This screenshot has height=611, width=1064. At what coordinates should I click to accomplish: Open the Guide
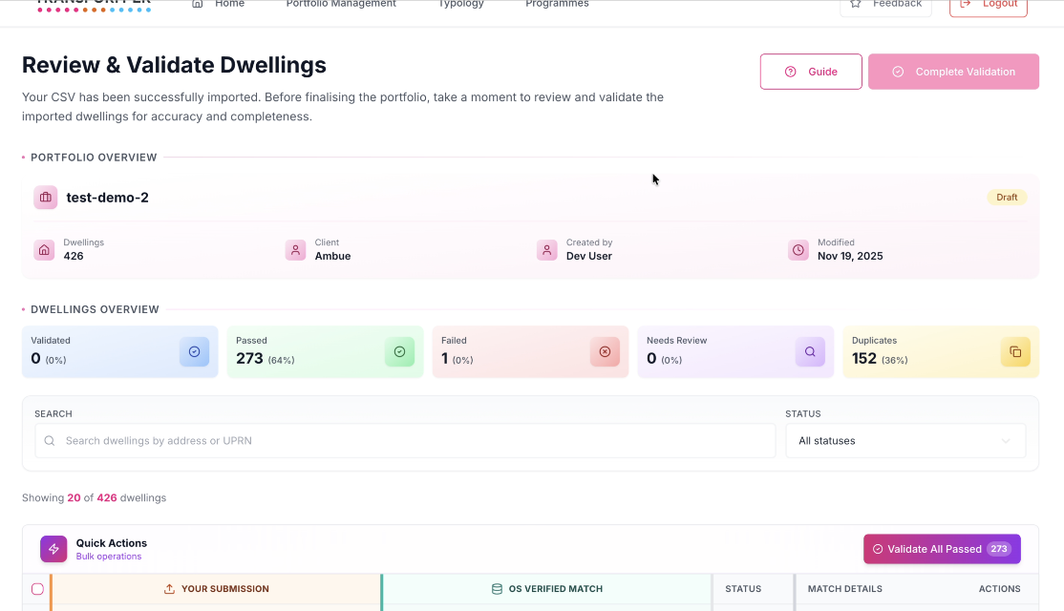pyautogui.click(x=811, y=71)
